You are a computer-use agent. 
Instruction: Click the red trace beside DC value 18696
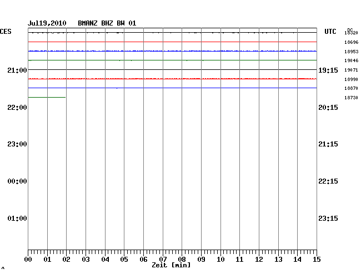pos(172,42)
